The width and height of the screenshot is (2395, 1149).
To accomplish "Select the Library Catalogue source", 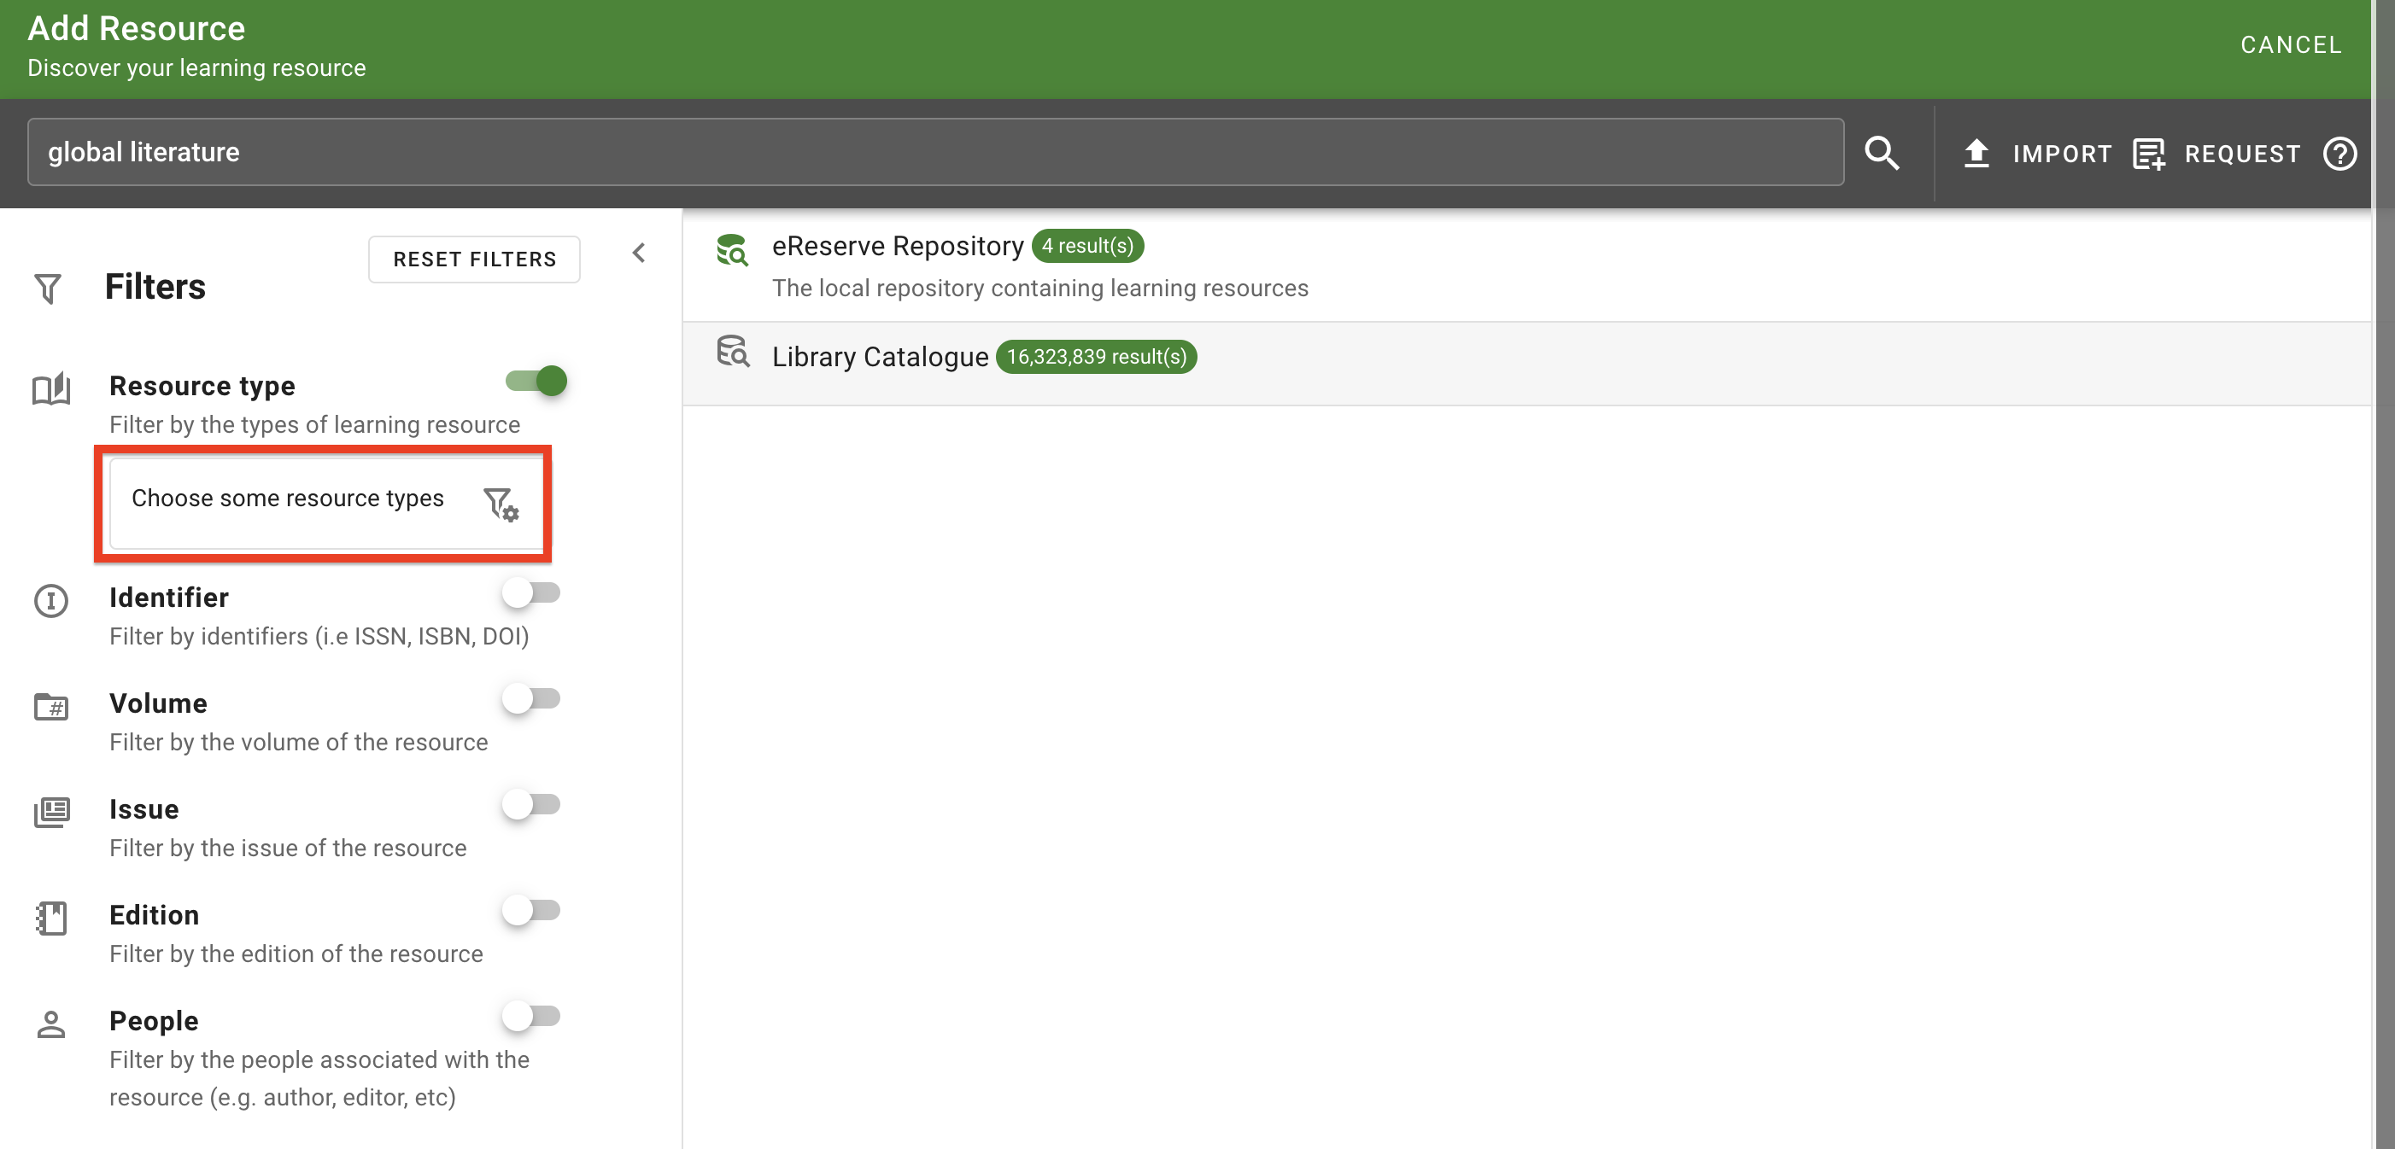I will click(x=879, y=356).
